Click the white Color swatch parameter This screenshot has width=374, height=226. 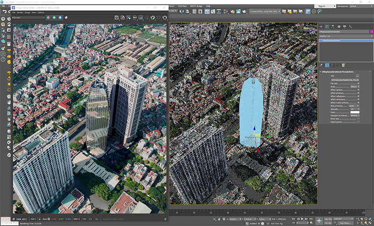point(354,112)
